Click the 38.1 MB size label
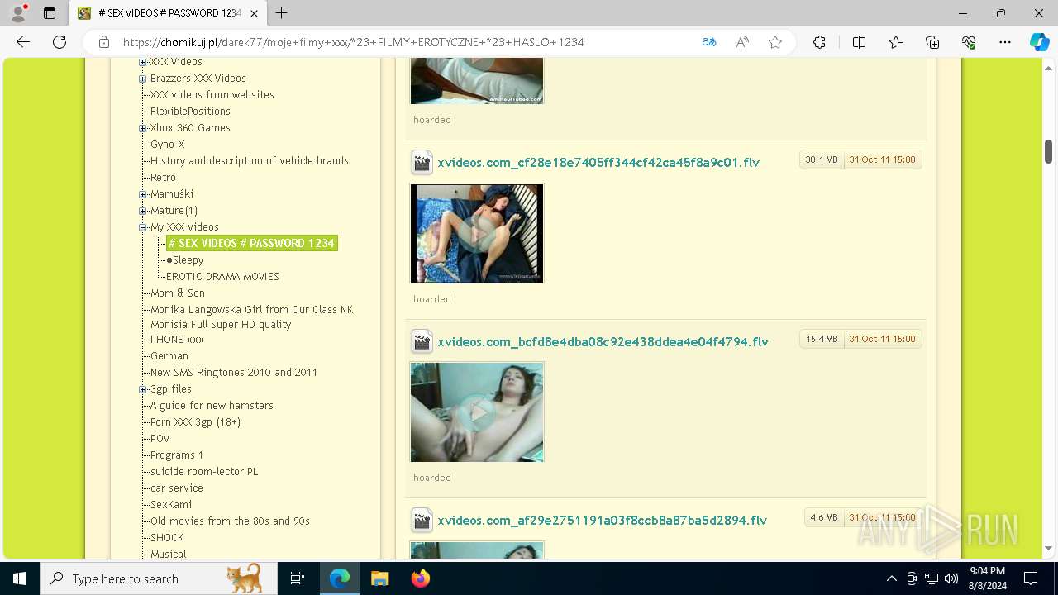 [822, 160]
